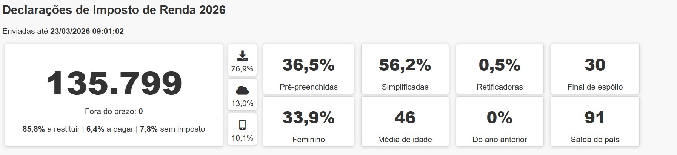
Task: Click the cloud icon showing 13,0%
Action: (x=242, y=90)
